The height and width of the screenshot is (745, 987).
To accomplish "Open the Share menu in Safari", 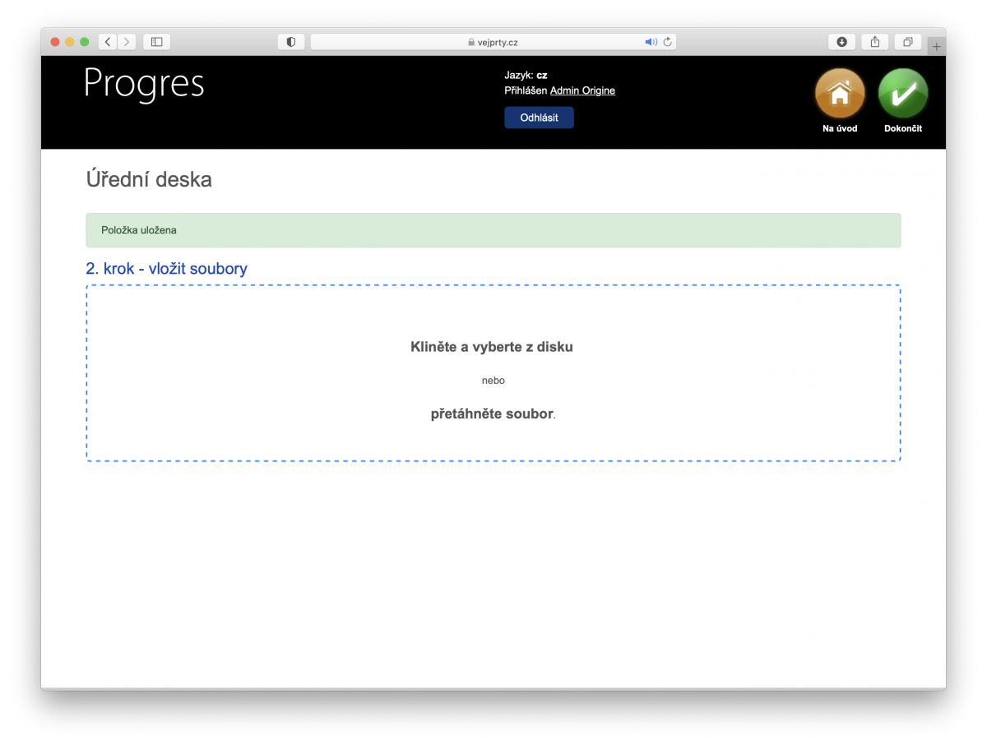I will 875,42.
